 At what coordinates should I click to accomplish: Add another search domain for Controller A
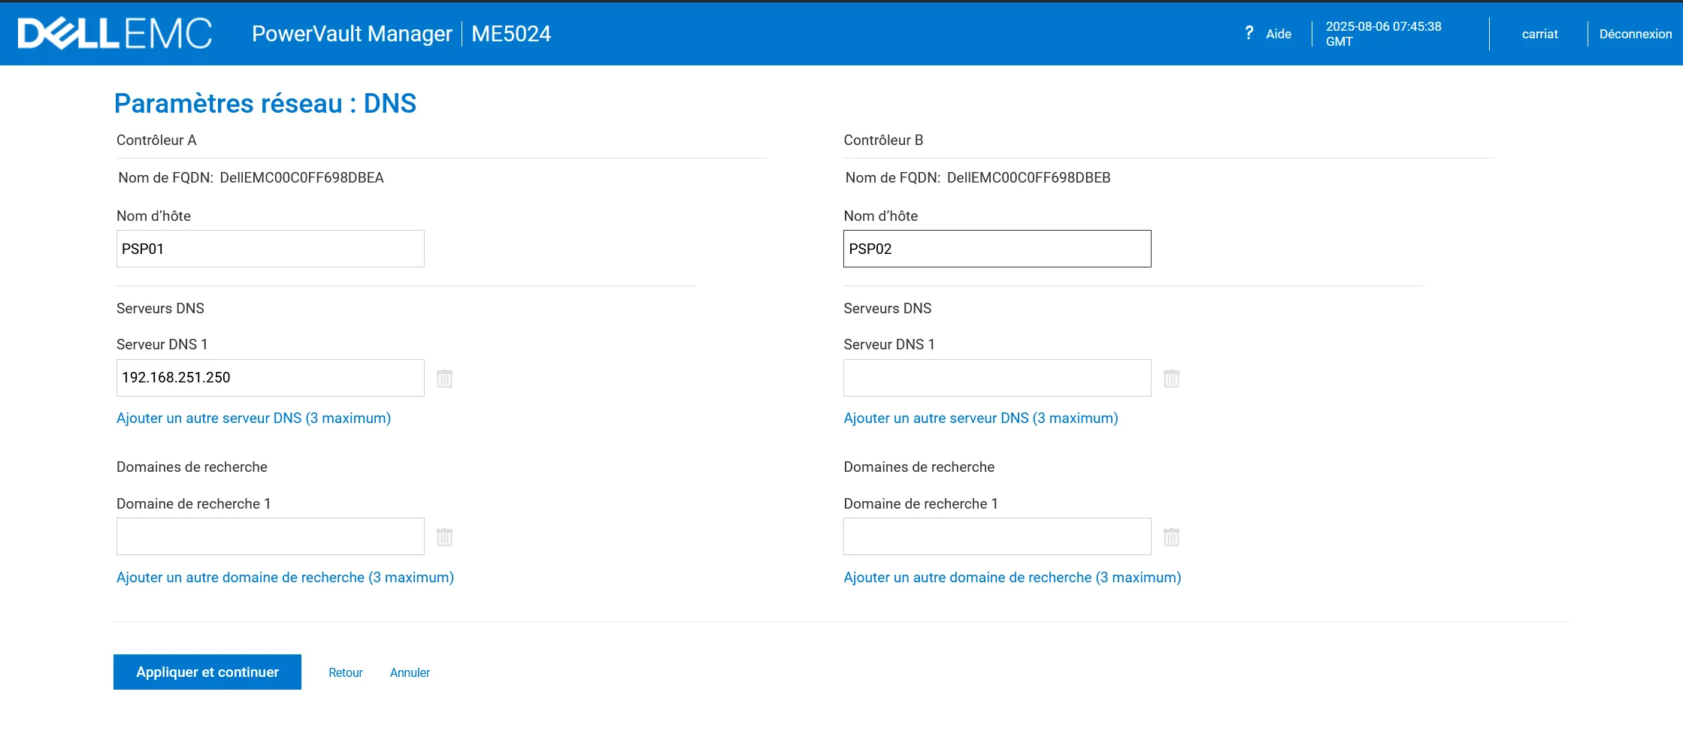285,577
